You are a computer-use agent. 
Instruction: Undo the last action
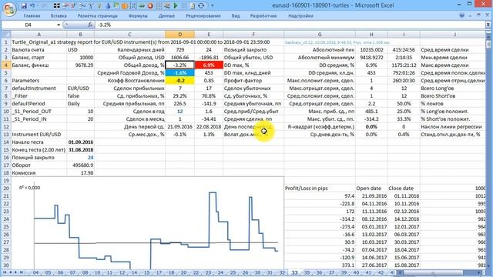[x=32, y=5]
